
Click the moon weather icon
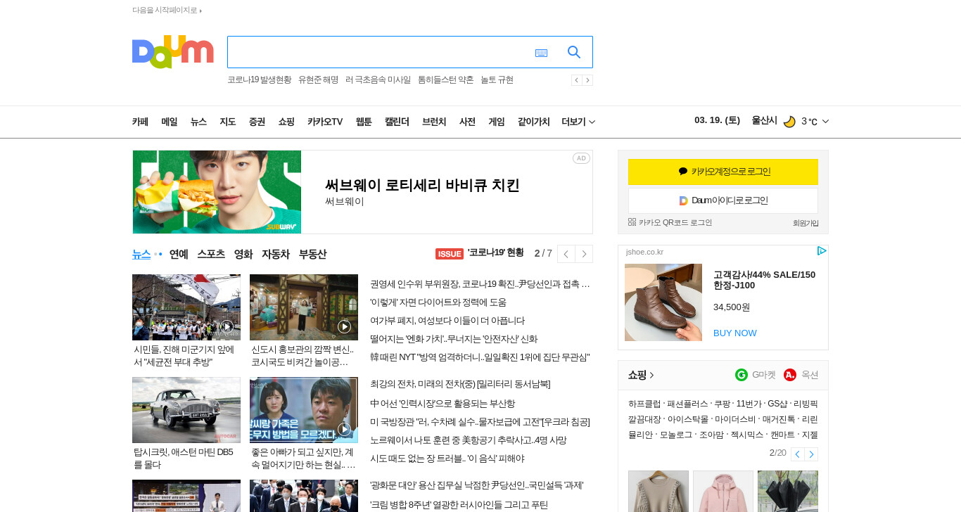point(789,122)
